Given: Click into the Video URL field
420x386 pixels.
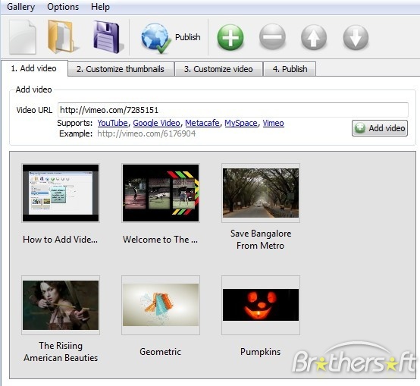Looking at the screenshot, I should click(233, 110).
